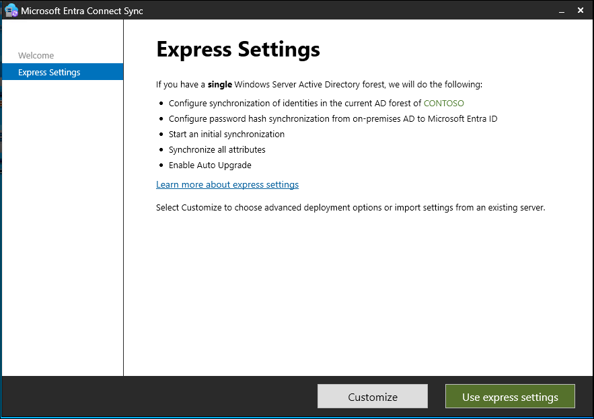Click the Microsoft Entra Connect Sync app icon
594x419 pixels.
11,10
